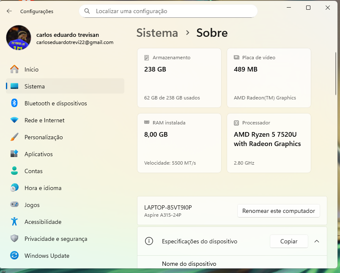Viewport: 340px width, 273px height.
Task: Open Início via the home icon
Action: pos(14,69)
